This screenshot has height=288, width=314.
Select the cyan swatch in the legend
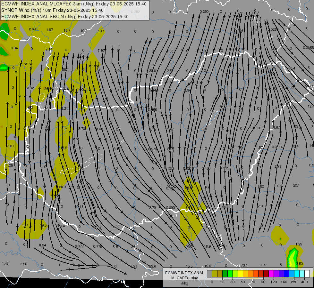[x=297, y=274]
